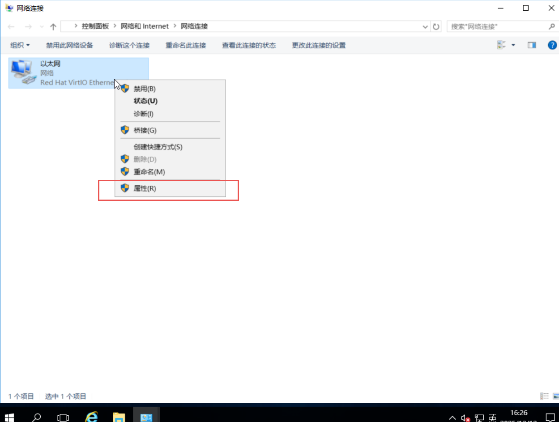Click the shield icon beside 桥接(G)
This screenshot has height=422, width=559.
pos(125,130)
